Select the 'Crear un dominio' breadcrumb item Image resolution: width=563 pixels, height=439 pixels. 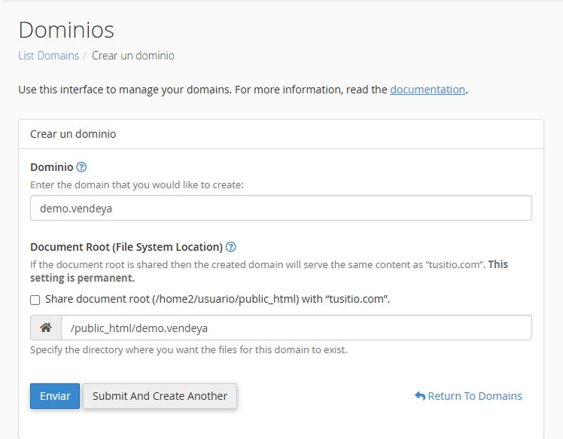click(133, 56)
